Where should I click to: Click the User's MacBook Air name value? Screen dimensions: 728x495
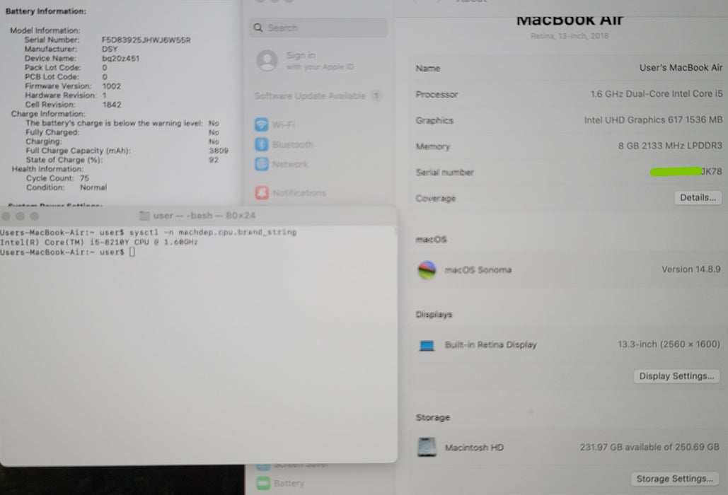pyautogui.click(x=681, y=68)
